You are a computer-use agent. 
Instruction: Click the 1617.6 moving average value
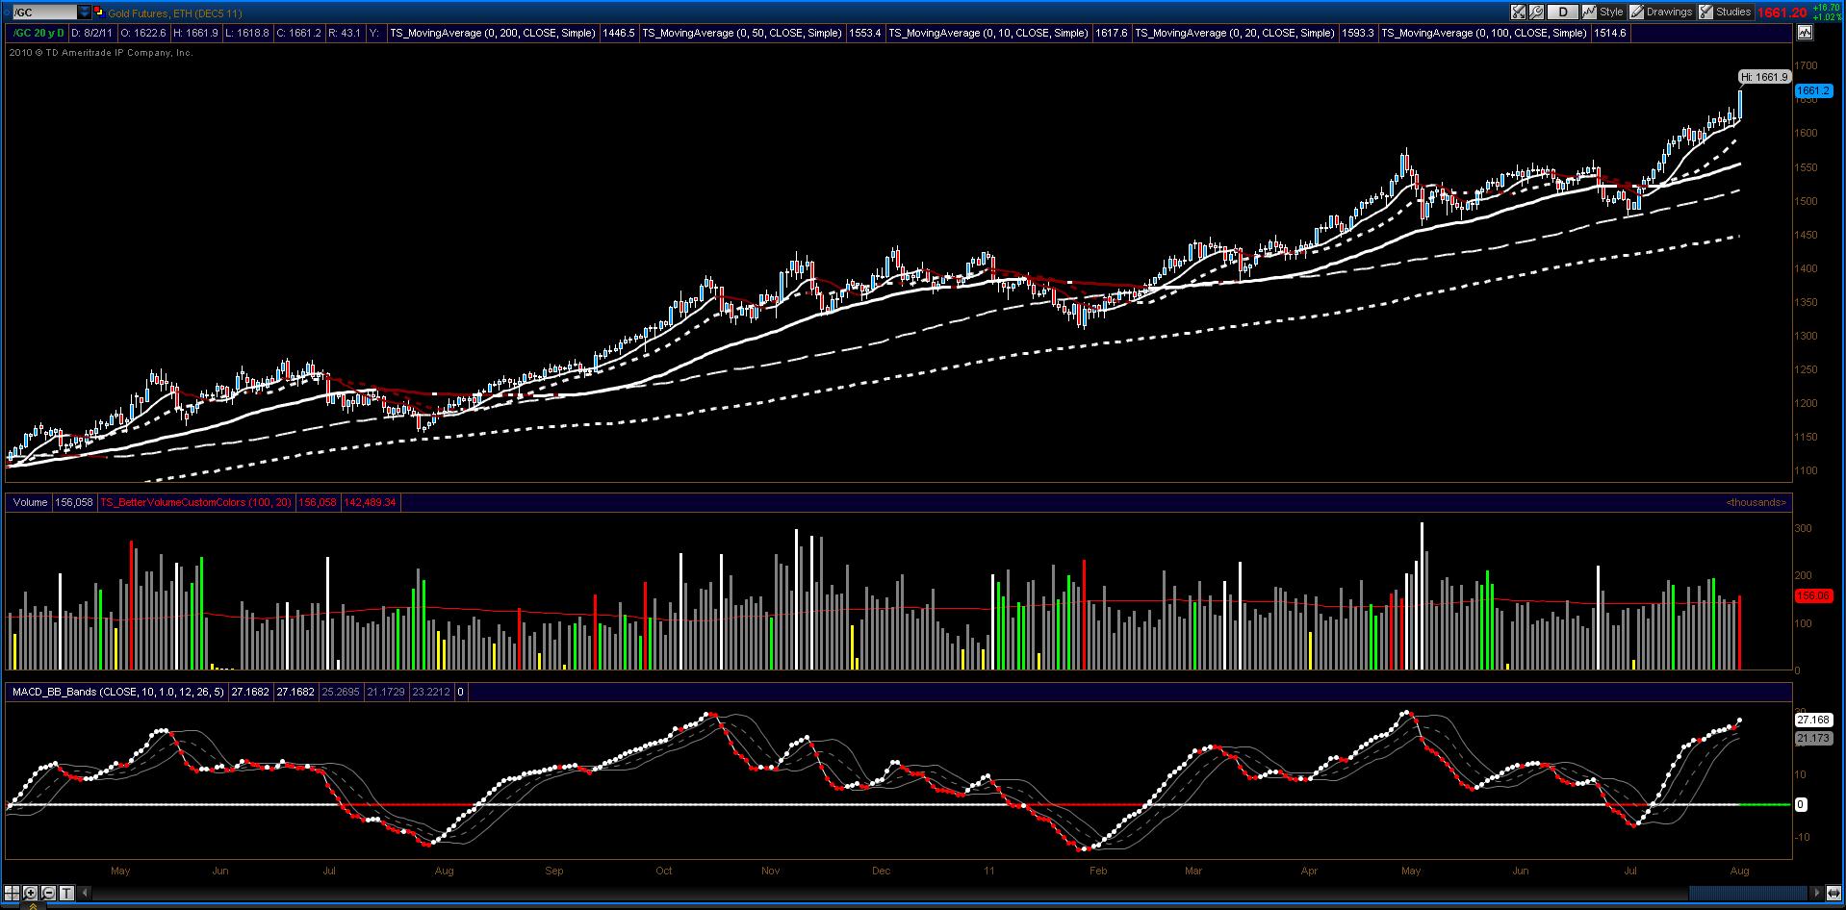[x=1111, y=33]
